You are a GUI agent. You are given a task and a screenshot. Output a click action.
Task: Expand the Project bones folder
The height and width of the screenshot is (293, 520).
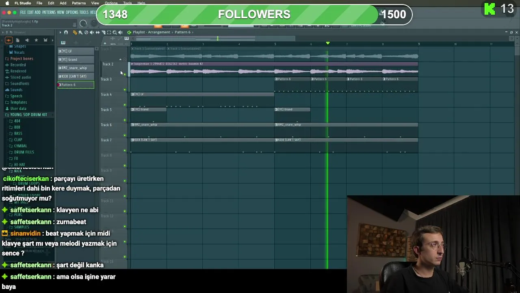pyautogui.click(x=22, y=59)
